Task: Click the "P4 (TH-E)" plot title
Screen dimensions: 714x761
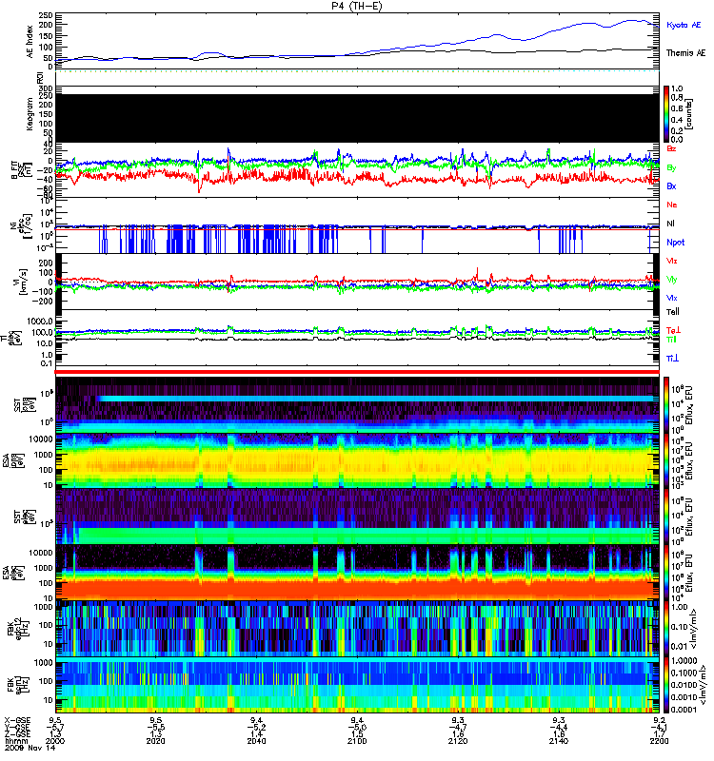Action: 357,6
